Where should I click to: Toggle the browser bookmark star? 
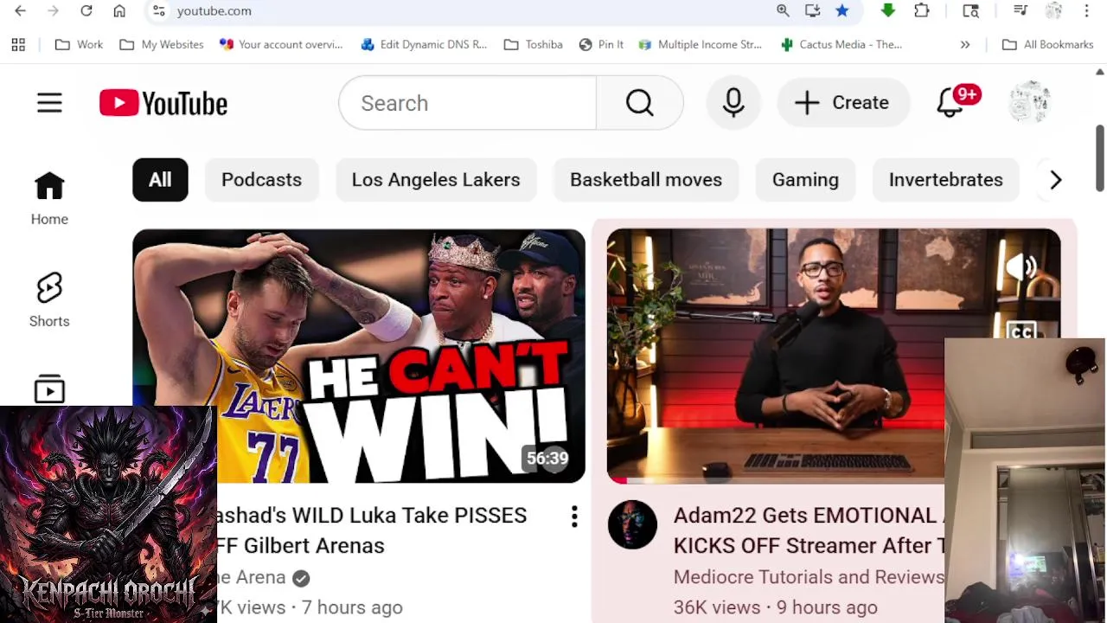(x=841, y=10)
